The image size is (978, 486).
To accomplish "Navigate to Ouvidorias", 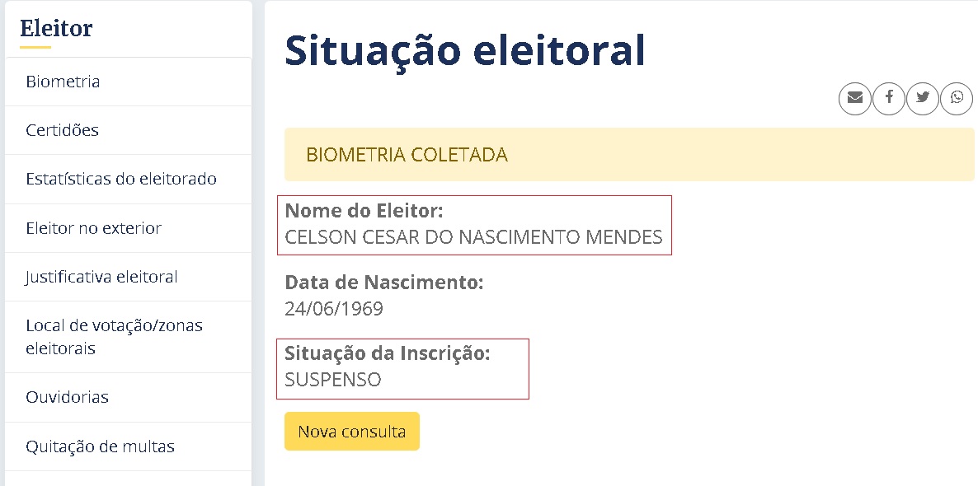I will click(x=67, y=397).
